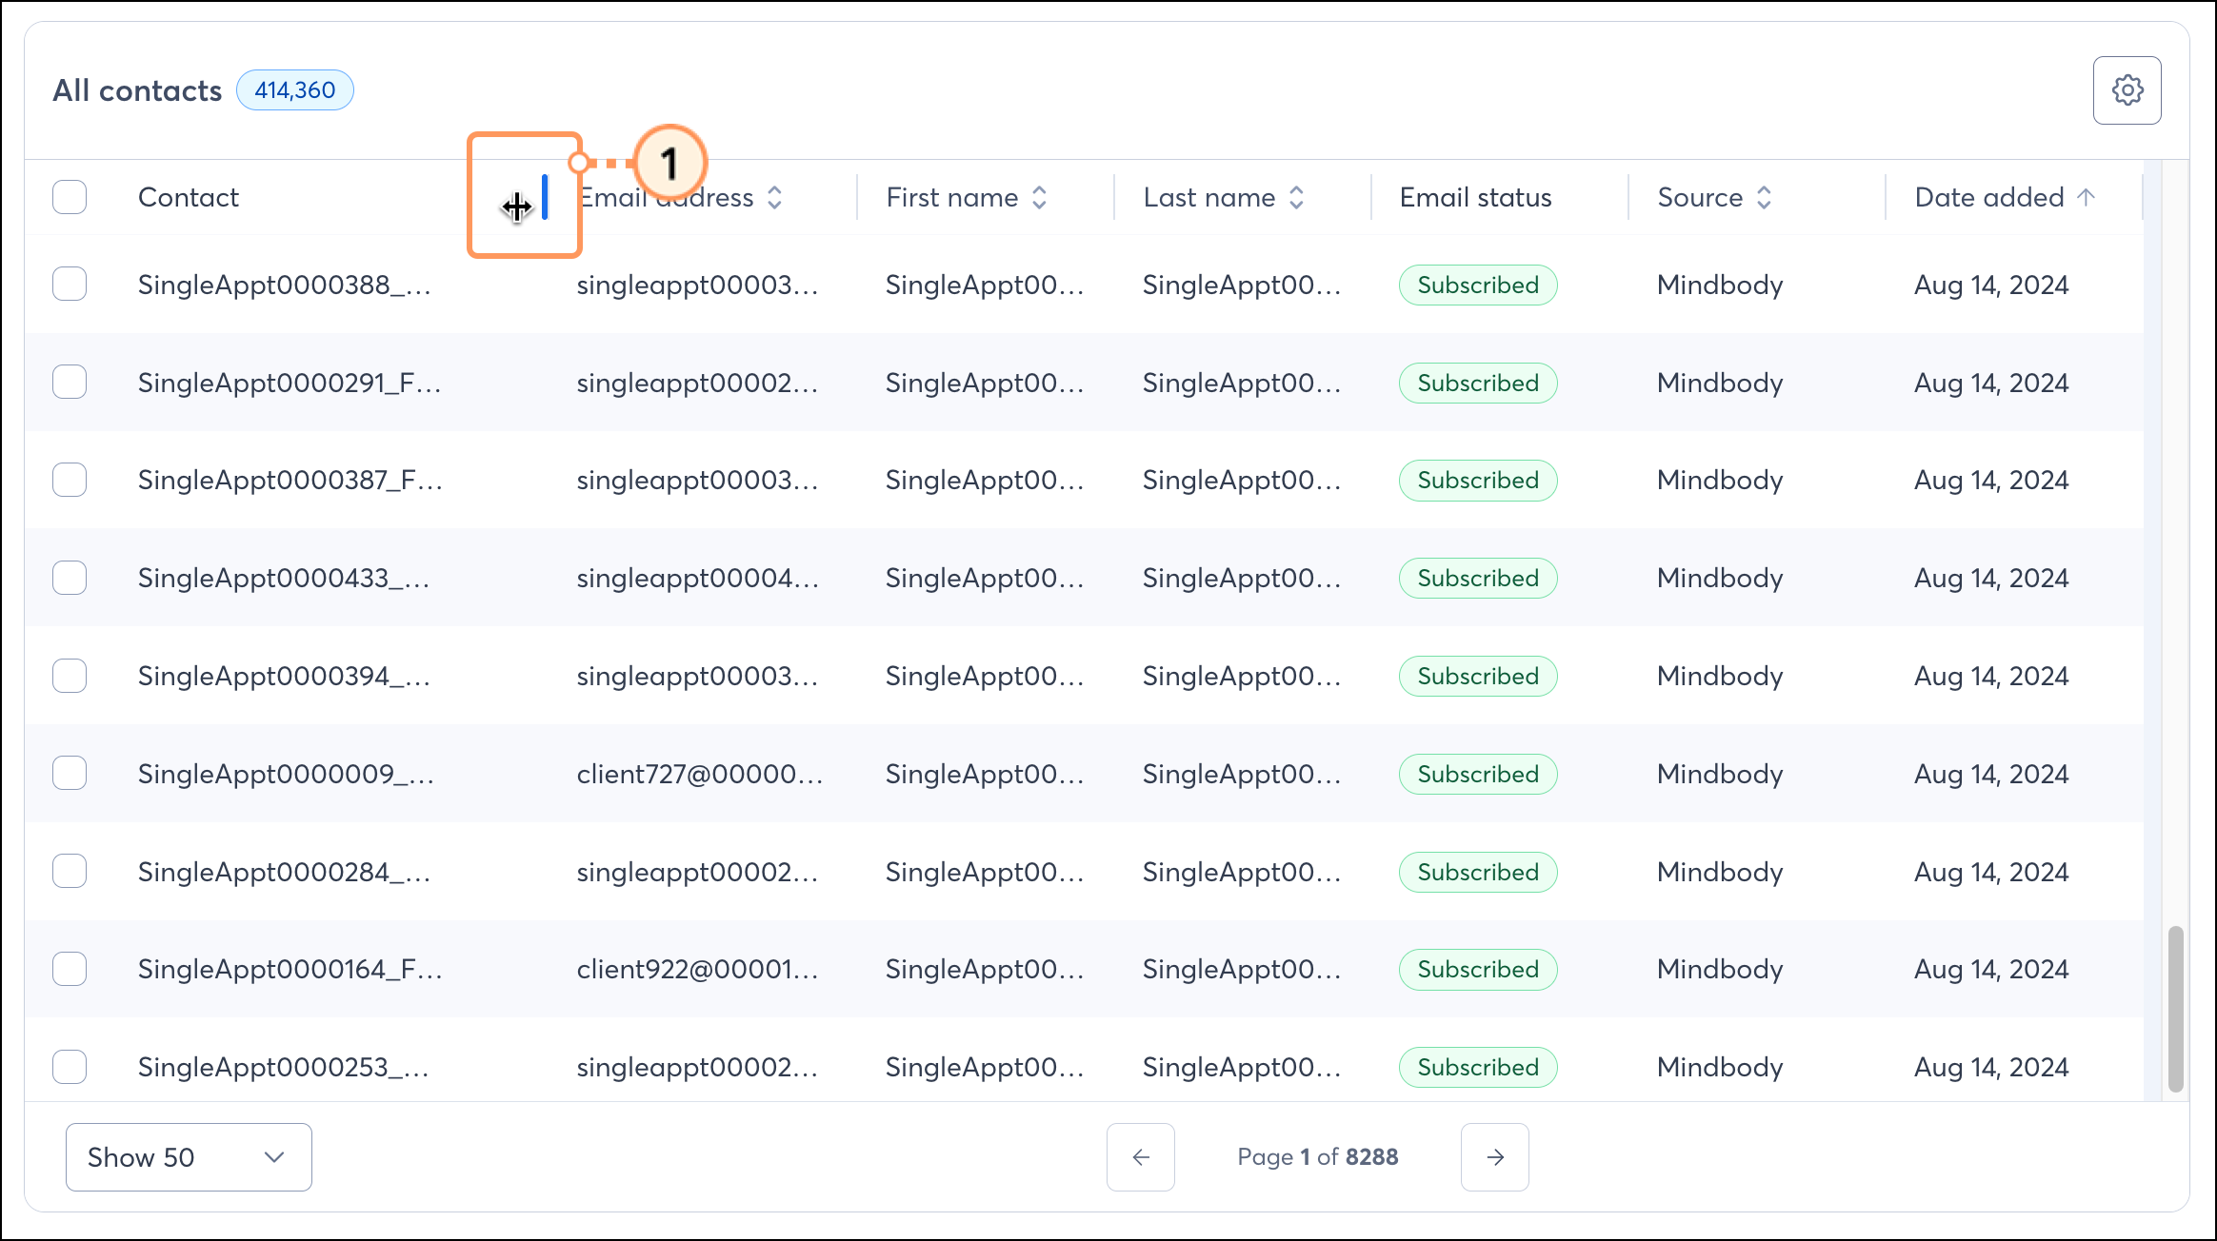Check the SingleAppt0000388 row checkbox

pyautogui.click(x=70, y=284)
